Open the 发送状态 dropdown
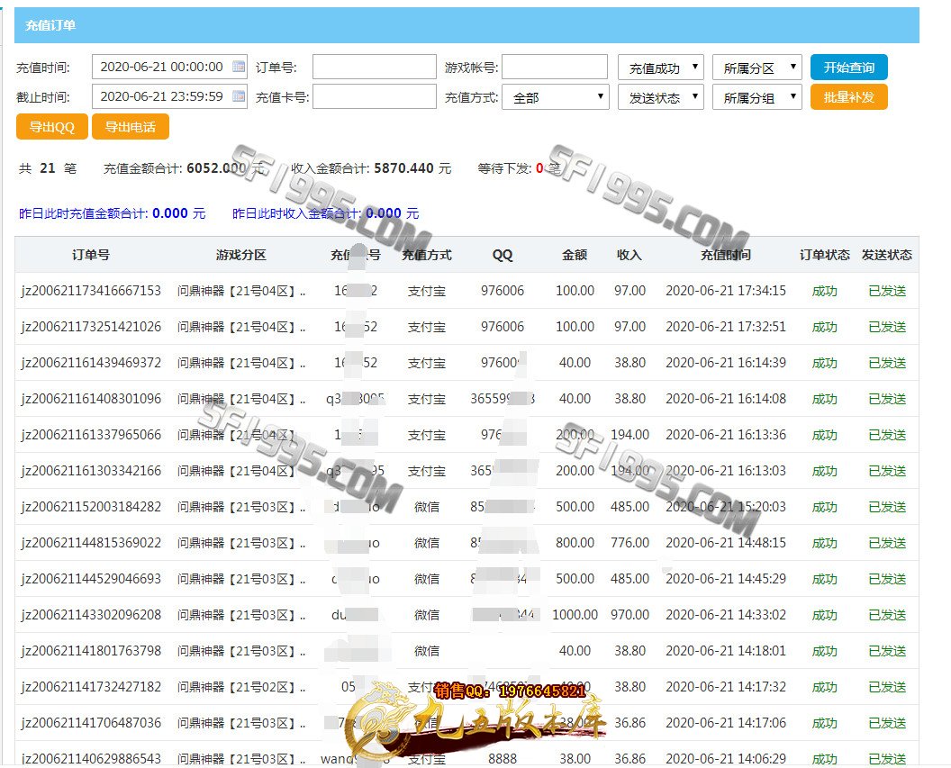This screenshot has height=768, width=951. (660, 97)
